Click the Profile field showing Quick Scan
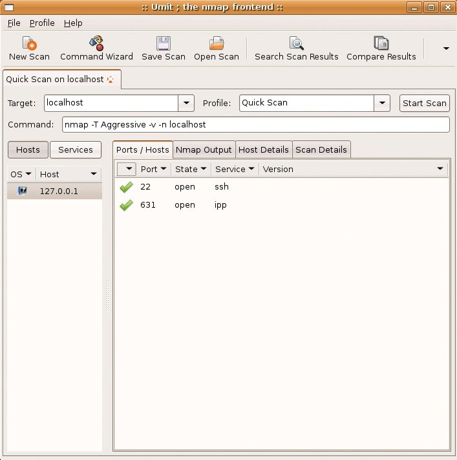Viewport: 457px width, 460px height. click(x=306, y=103)
